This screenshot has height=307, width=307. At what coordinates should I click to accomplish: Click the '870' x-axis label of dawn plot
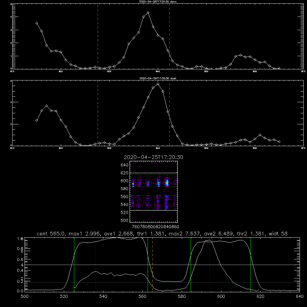click(303, 72)
